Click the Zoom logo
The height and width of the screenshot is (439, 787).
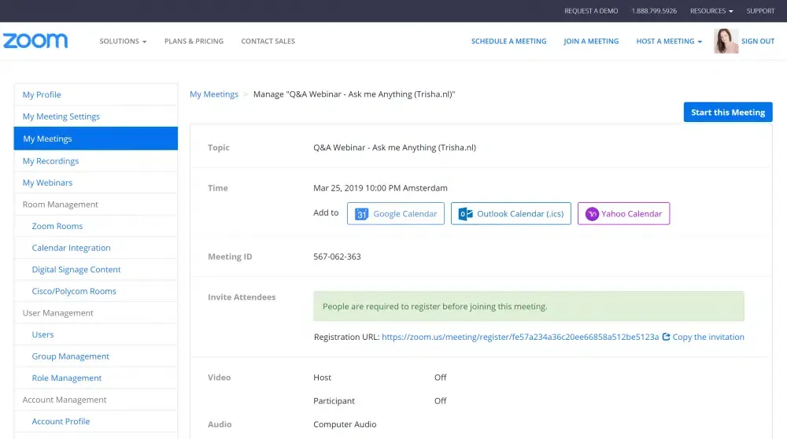[35, 41]
